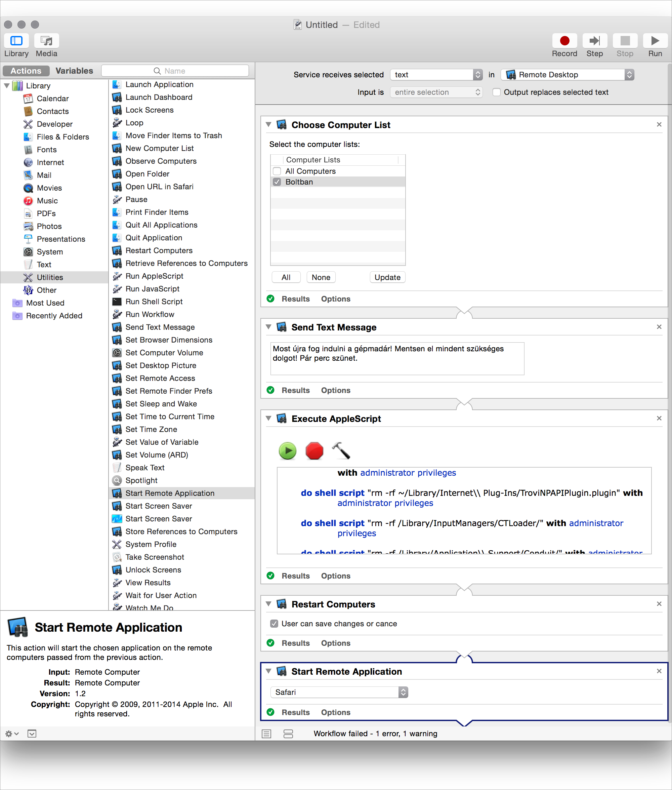Select Run Shell Script action

[154, 302]
